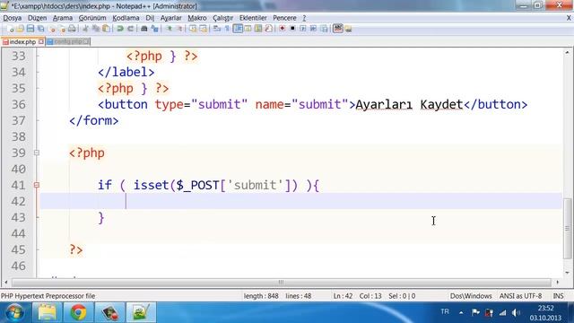Click the Playback macro icon

[x=303, y=29]
